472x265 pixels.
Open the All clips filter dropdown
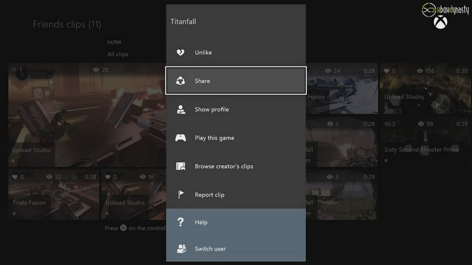click(118, 54)
